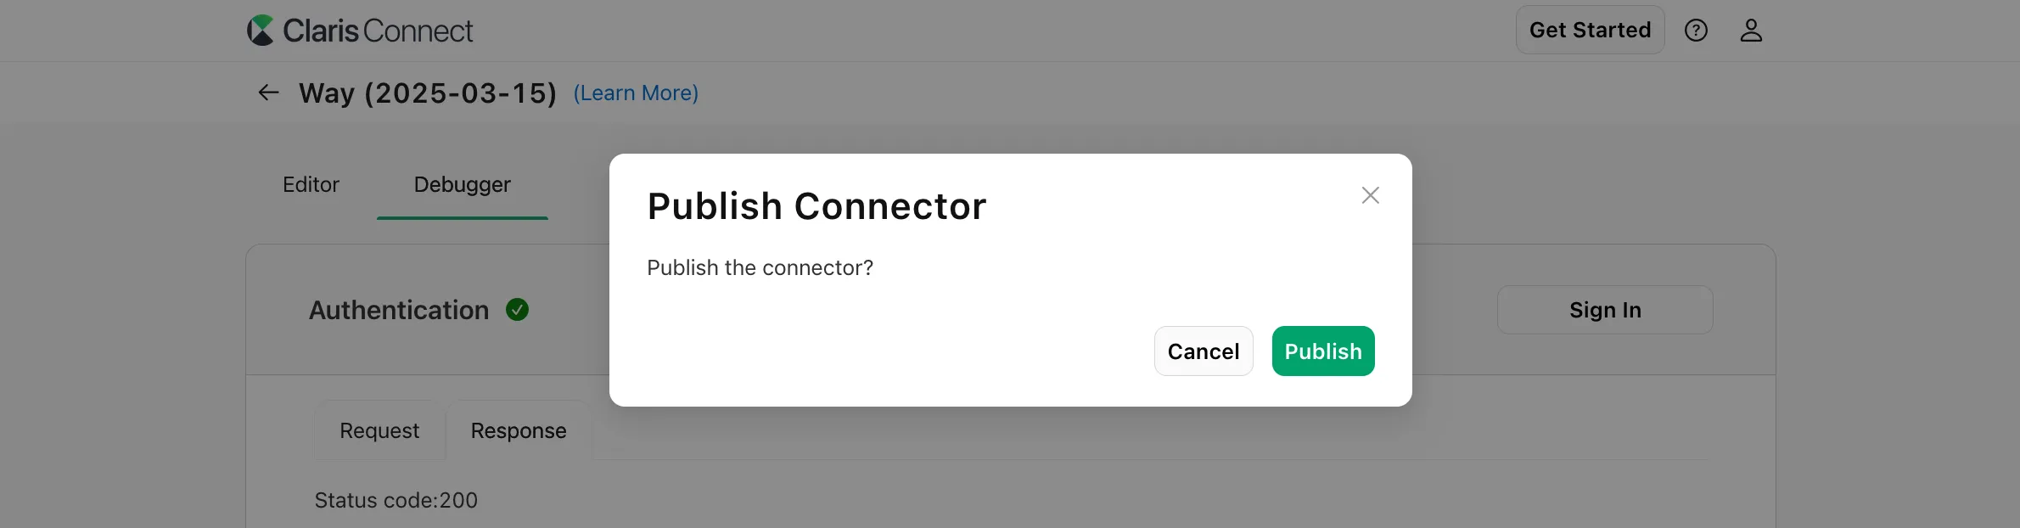
Task: Close the Publish Connector dialog with the X
Action: 1370,194
